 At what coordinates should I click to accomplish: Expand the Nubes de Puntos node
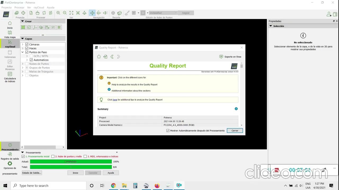23,64
